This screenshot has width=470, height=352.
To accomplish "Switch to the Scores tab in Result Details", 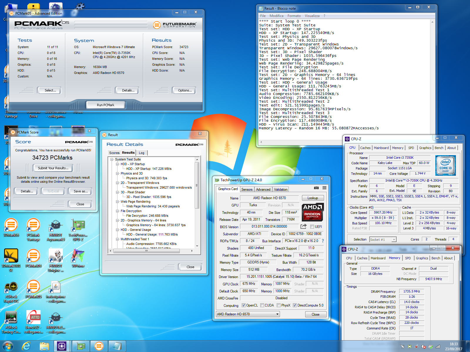I will pyautogui.click(x=114, y=153).
